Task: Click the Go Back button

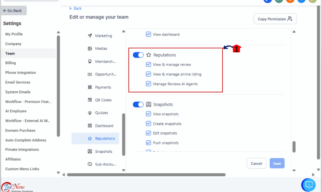Action: pyautogui.click(x=14, y=10)
